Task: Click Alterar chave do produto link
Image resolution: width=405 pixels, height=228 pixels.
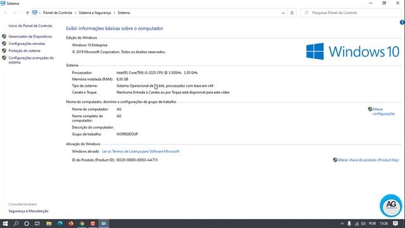Action: tap(368, 160)
